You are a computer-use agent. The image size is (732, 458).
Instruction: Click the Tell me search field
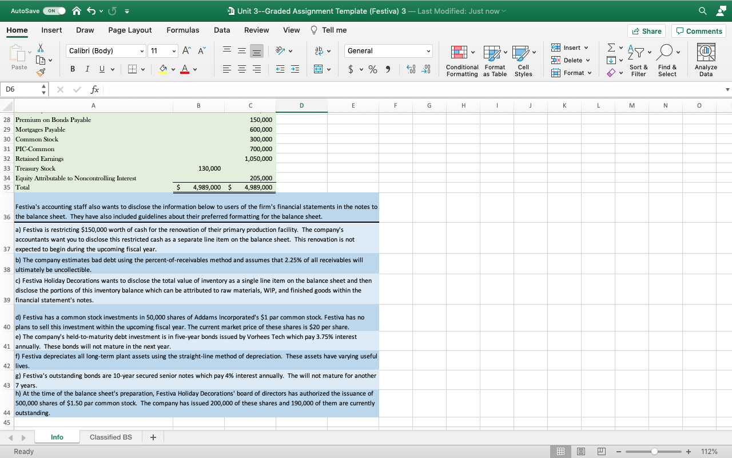(x=328, y=30)
